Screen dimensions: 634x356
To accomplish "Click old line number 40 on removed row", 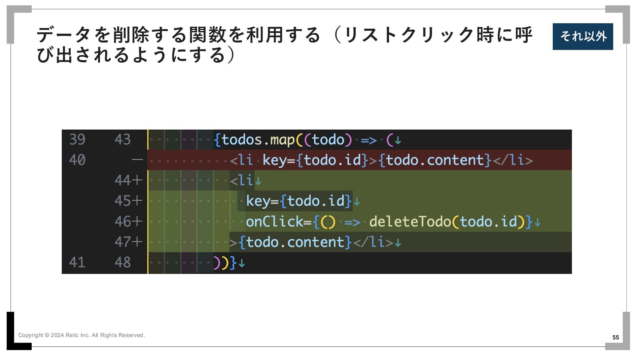I will [x=77, y=160].
